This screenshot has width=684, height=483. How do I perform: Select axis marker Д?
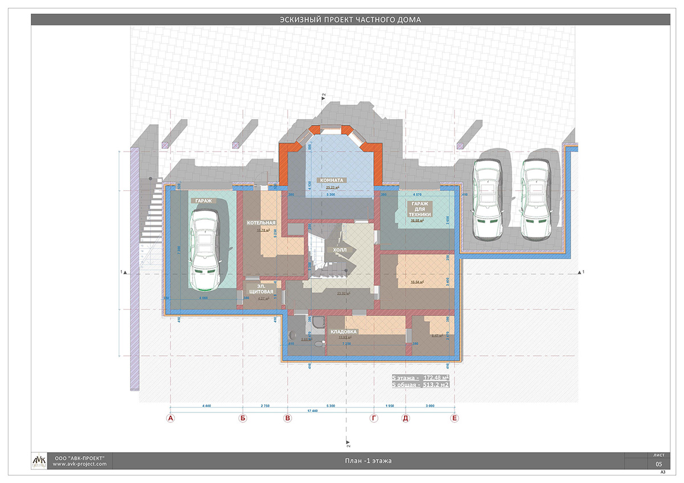tap(406, 419)
